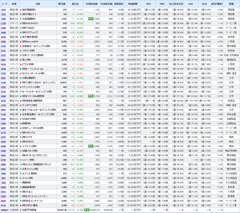This screenshot has height=213, width=240.
Task: Click the up arrow next to 大陽日酸(株)
Action: click(21, 78)
